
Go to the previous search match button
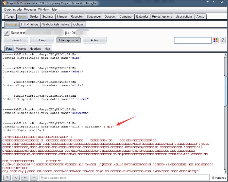[16, 178]
